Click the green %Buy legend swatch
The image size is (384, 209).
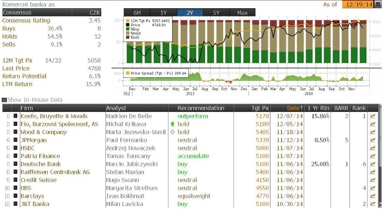click(x=127, y=29)
